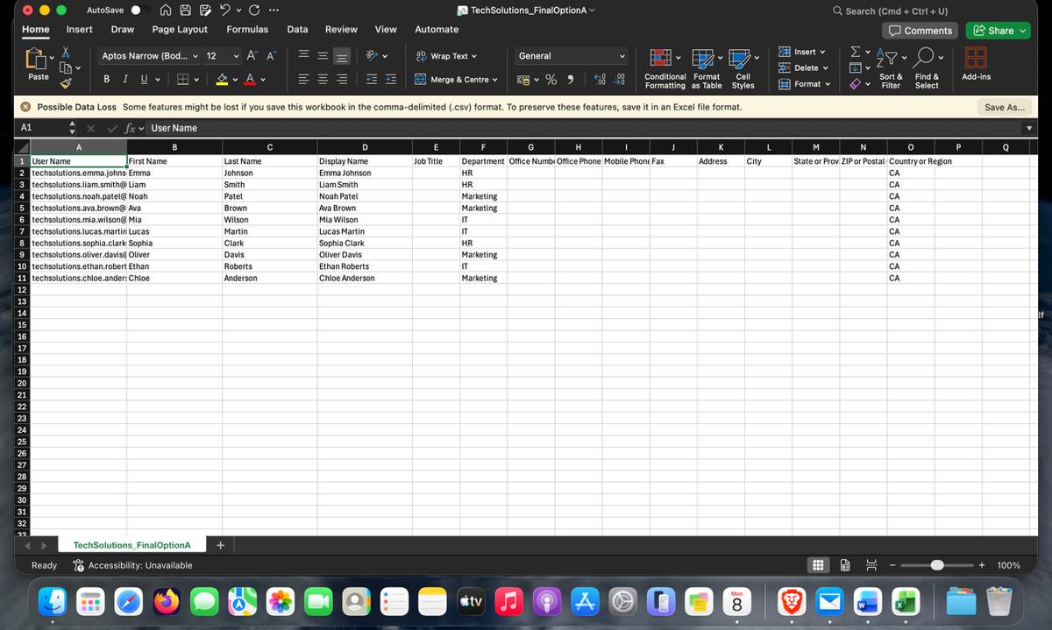Select the TechSolutions_FinalOptionA sheet tab
The width and height of the screenshot is (1052, 630).
pos(131,545)
